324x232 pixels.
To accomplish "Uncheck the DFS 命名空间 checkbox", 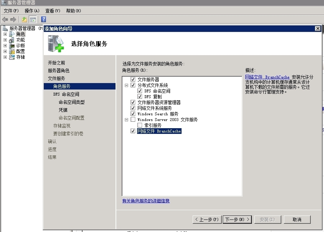I will click(140, 91).
